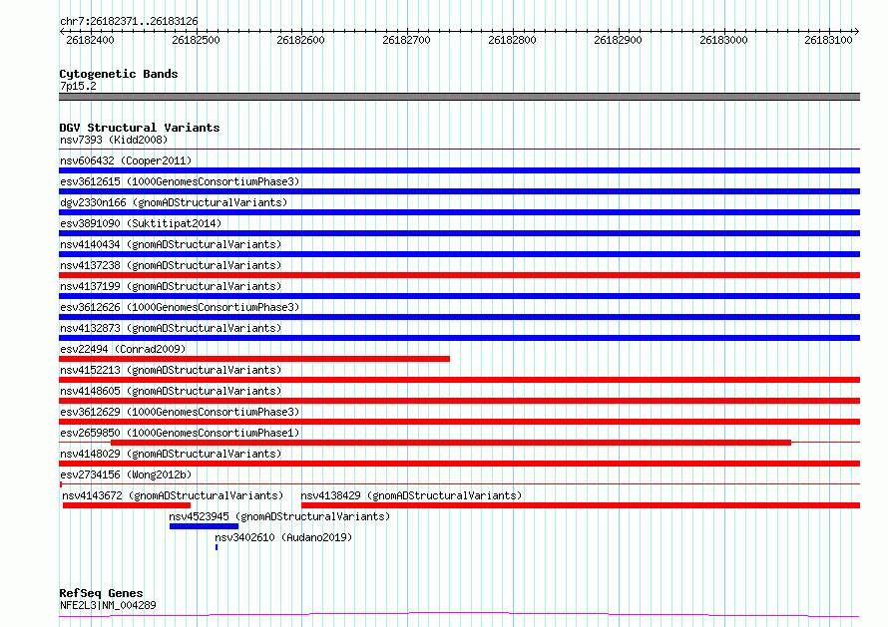The height and width of the screenshot is (627, 888).
Task: Click the tiny blue mark under nsv3402610
Action: click(x=217, y=547)
